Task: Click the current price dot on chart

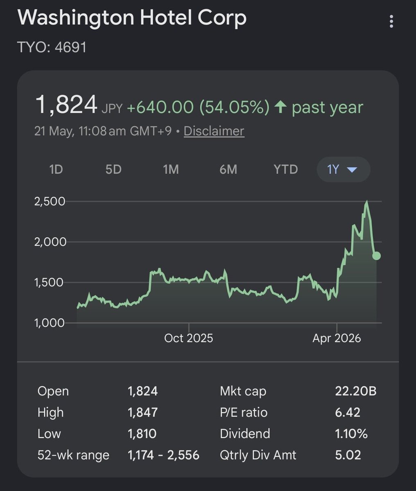Action: (376, 256)
